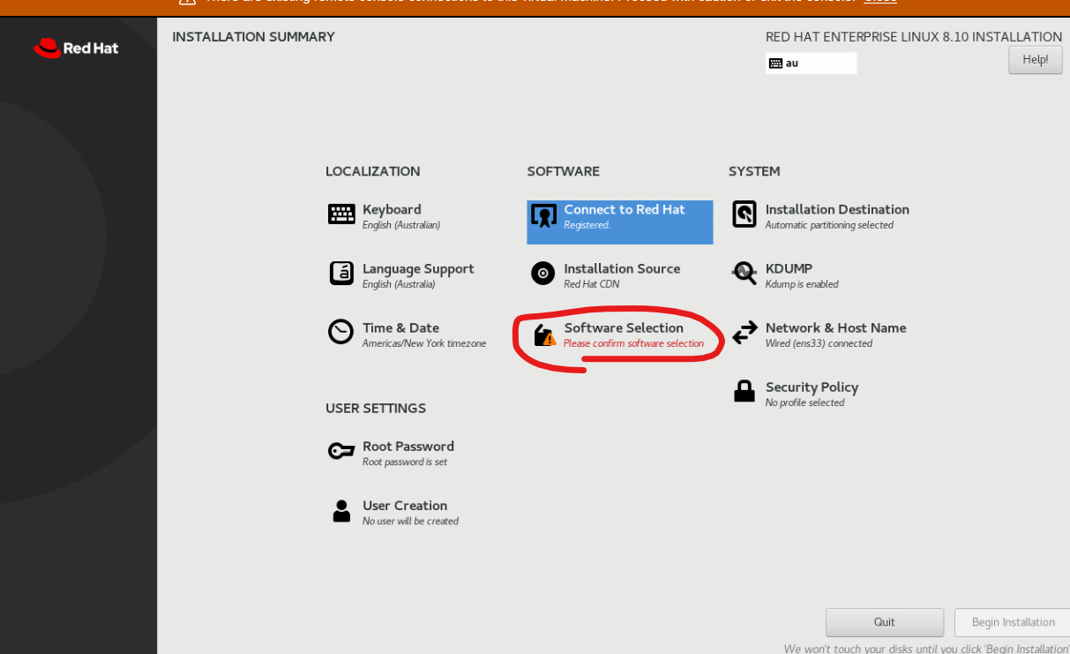Open the Installation Source disc icon
Viewport: 1070px width, 654px height.
pyautogui.click(x=543, y=274)
